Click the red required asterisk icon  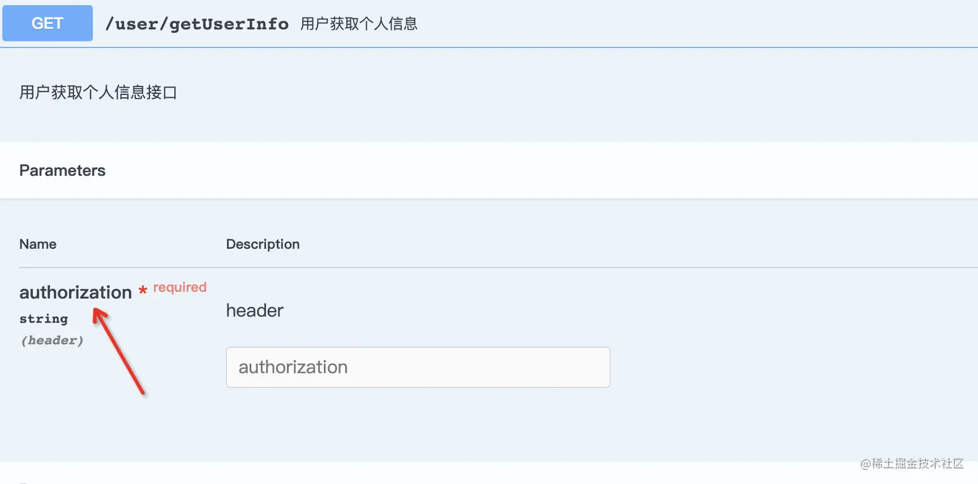(143, 294)
